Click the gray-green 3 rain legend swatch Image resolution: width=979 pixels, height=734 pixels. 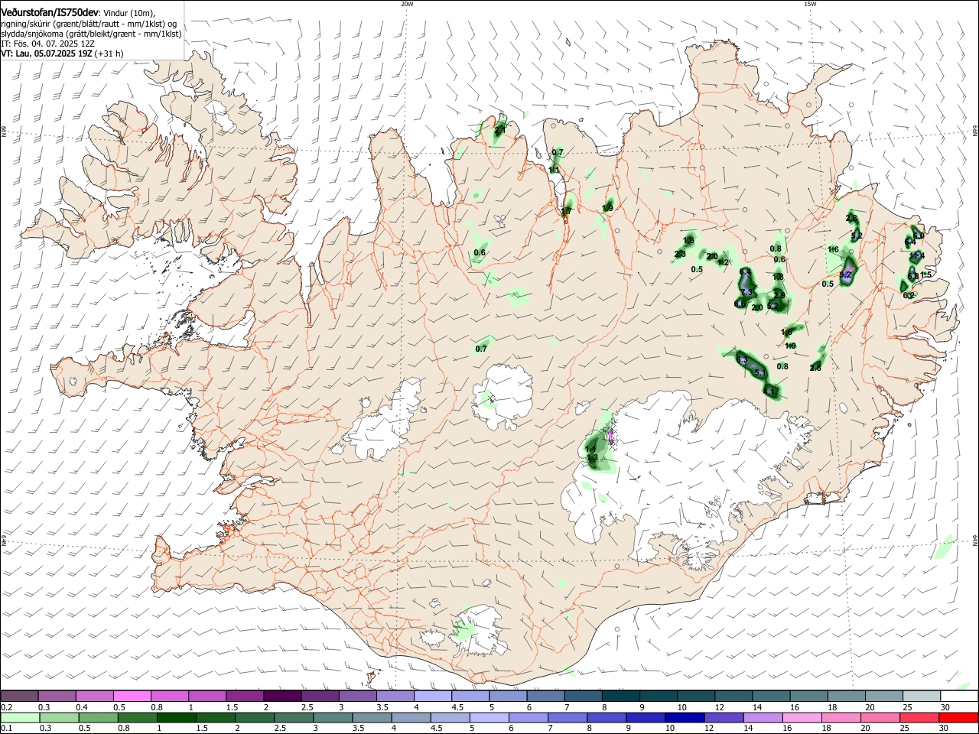coord(333,717)
